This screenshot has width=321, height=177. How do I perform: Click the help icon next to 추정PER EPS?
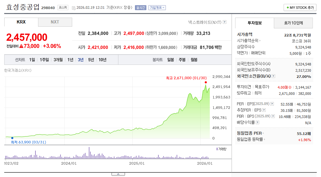[264, 110]
